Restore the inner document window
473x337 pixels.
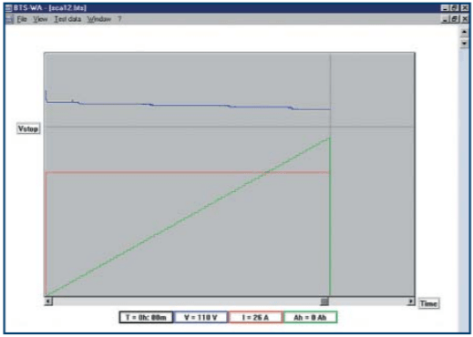click(455, 19)
